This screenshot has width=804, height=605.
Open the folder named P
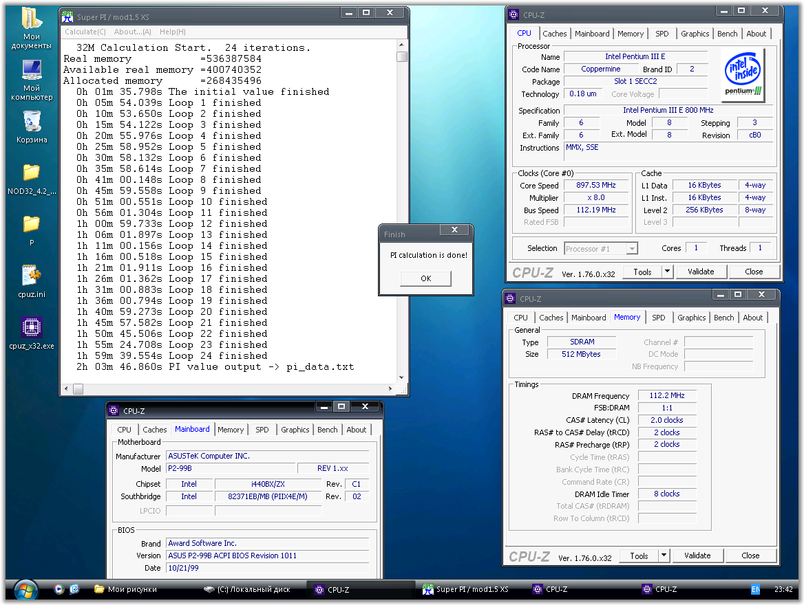(x=31, y=230)
